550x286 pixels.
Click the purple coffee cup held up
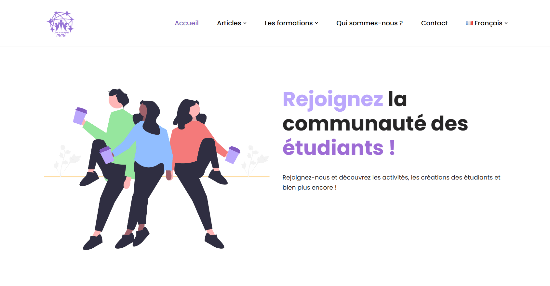click(x=80, y=116)
